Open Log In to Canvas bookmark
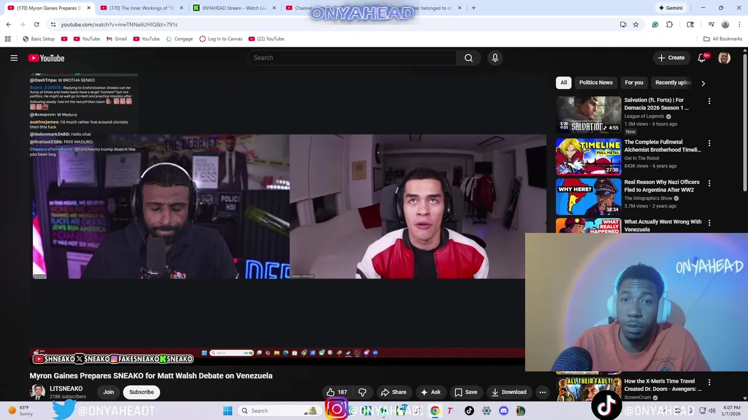 220,39
